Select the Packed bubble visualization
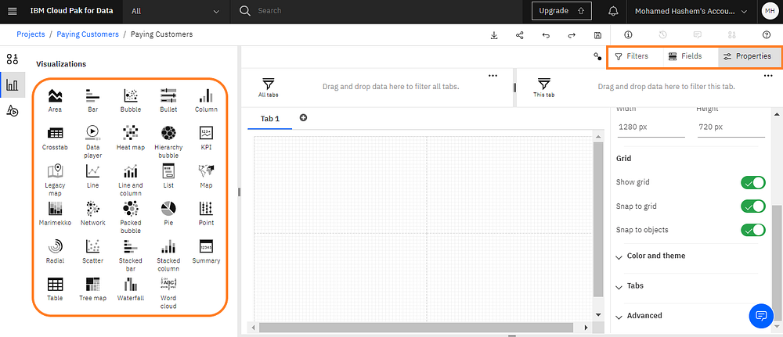 point(131,217)
